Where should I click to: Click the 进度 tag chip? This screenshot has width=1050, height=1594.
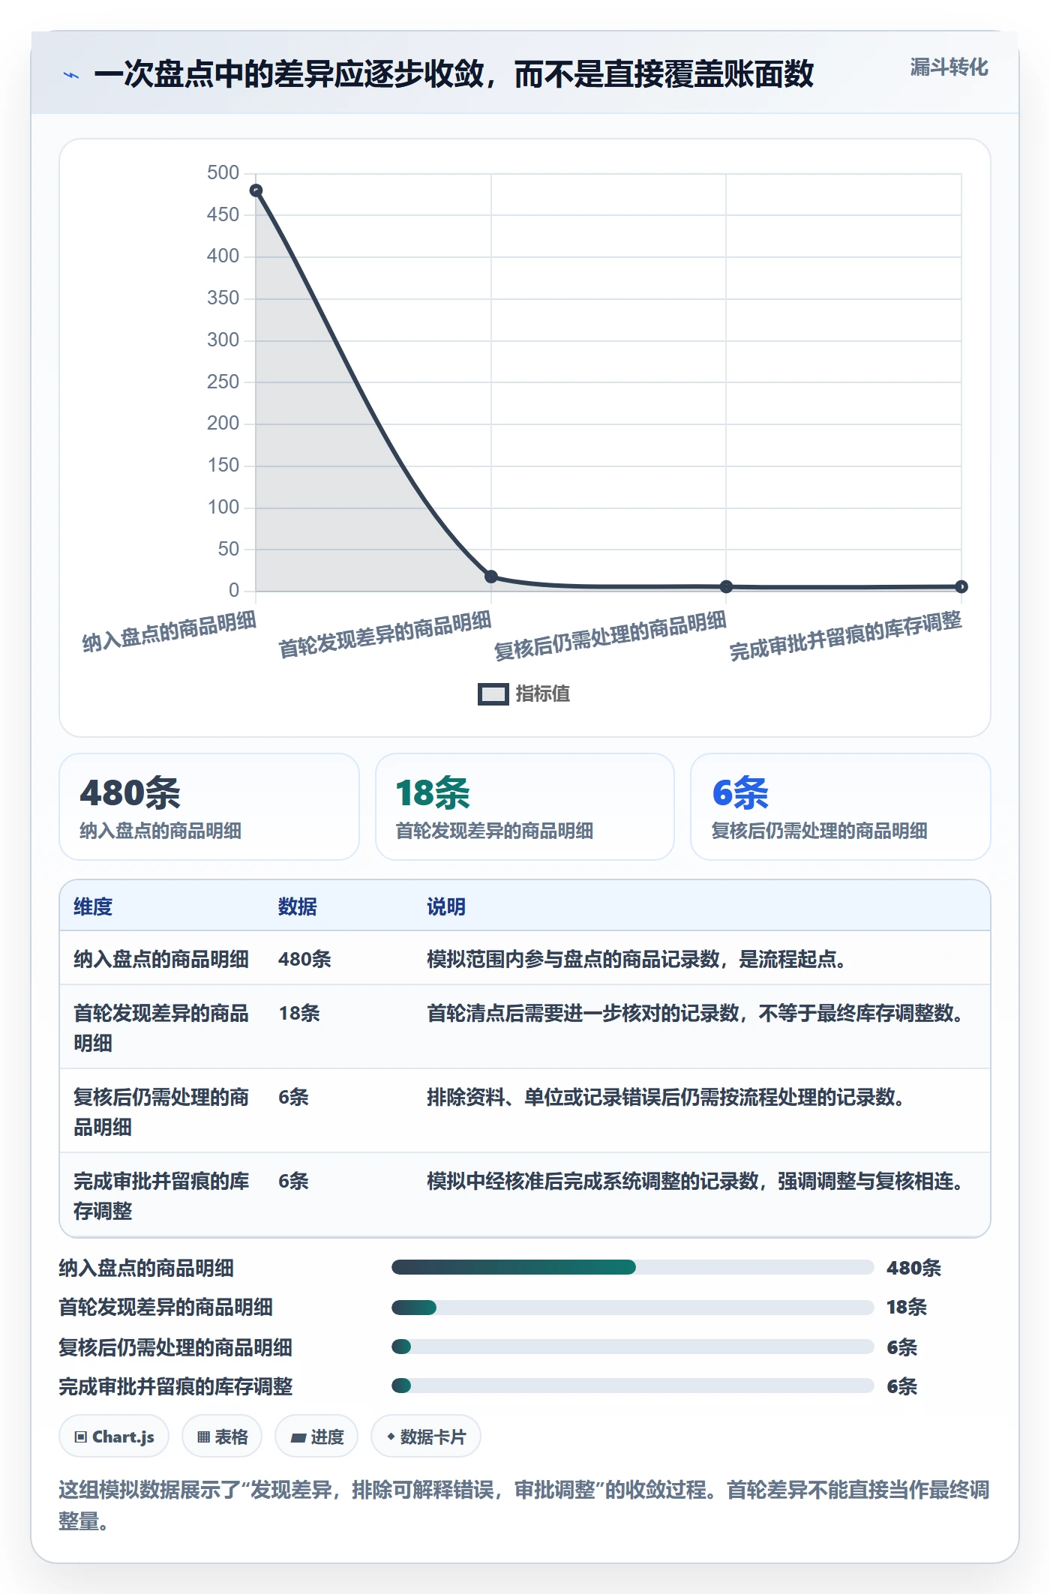click(316, 1437)
